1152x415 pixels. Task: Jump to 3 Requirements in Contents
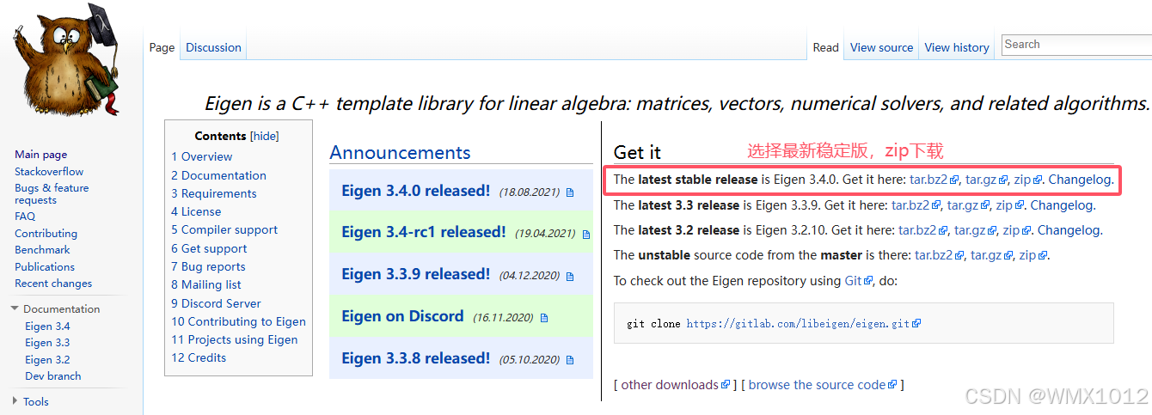point(213,193)
